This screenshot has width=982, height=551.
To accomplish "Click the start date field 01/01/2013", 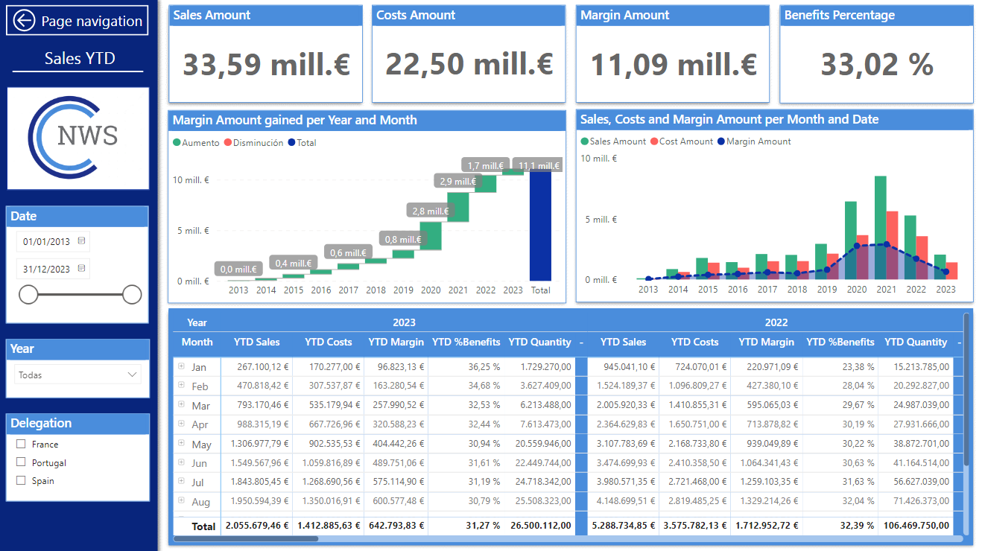I will point(46,241).
